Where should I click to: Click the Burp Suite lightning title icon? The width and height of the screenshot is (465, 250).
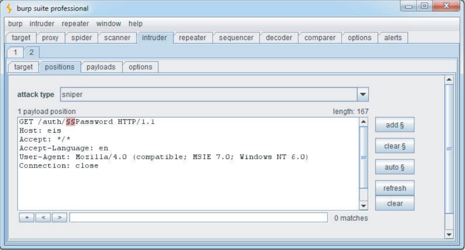9,8
